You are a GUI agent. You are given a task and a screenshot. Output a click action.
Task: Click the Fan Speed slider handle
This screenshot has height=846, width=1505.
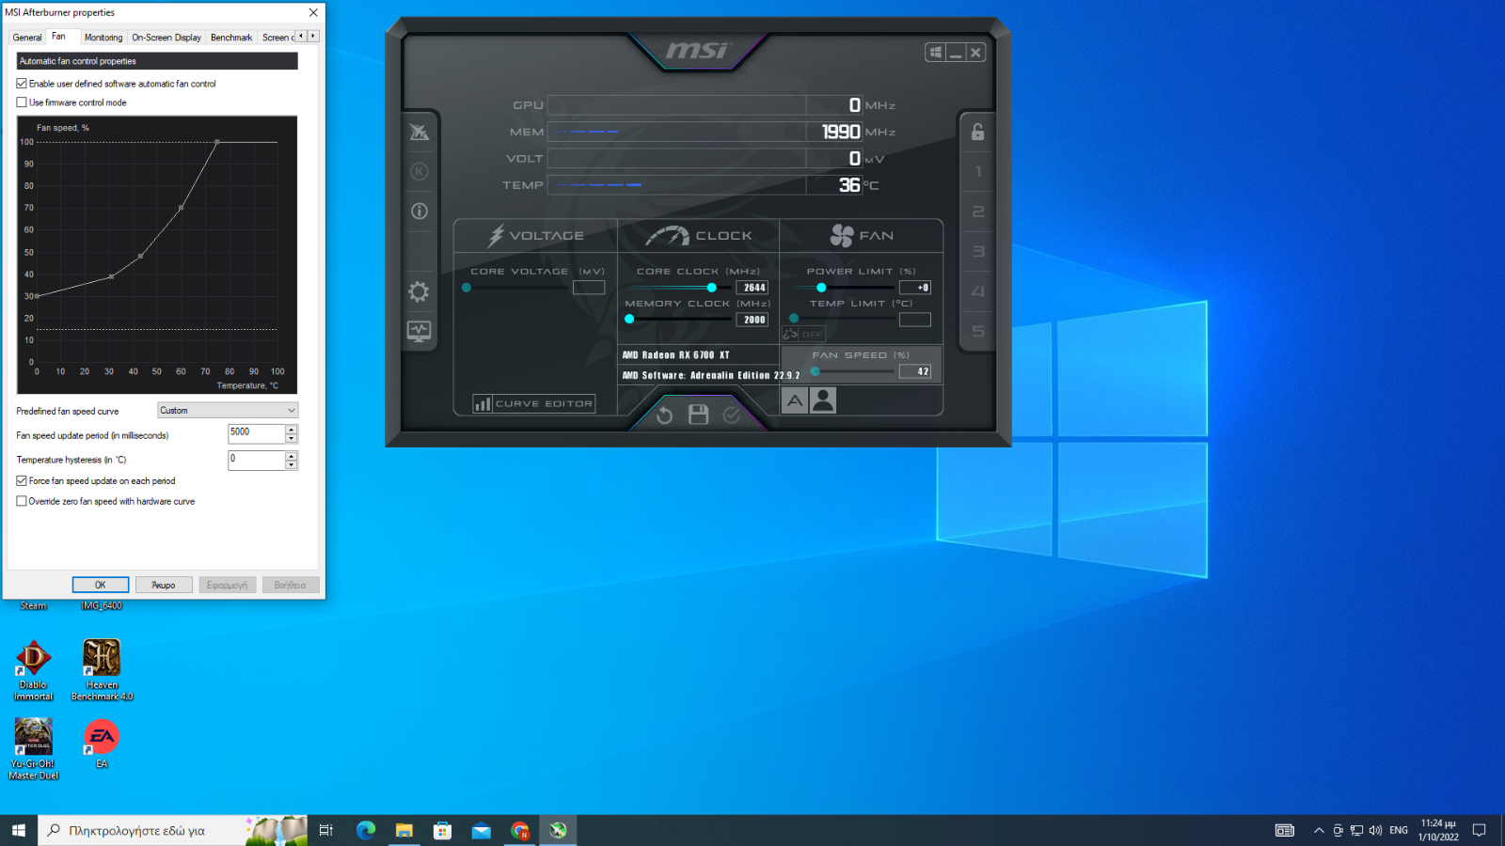tap(816, 371)
